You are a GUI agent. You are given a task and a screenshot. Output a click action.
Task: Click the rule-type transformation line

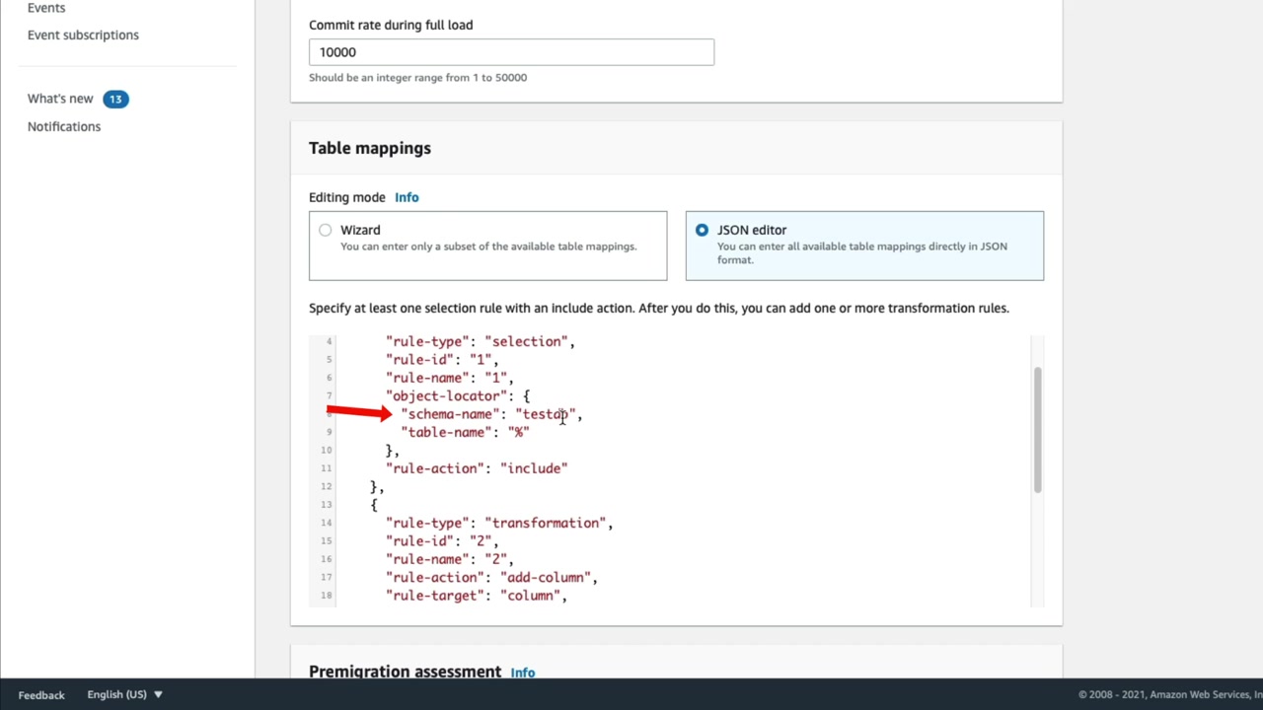point(499,523)
